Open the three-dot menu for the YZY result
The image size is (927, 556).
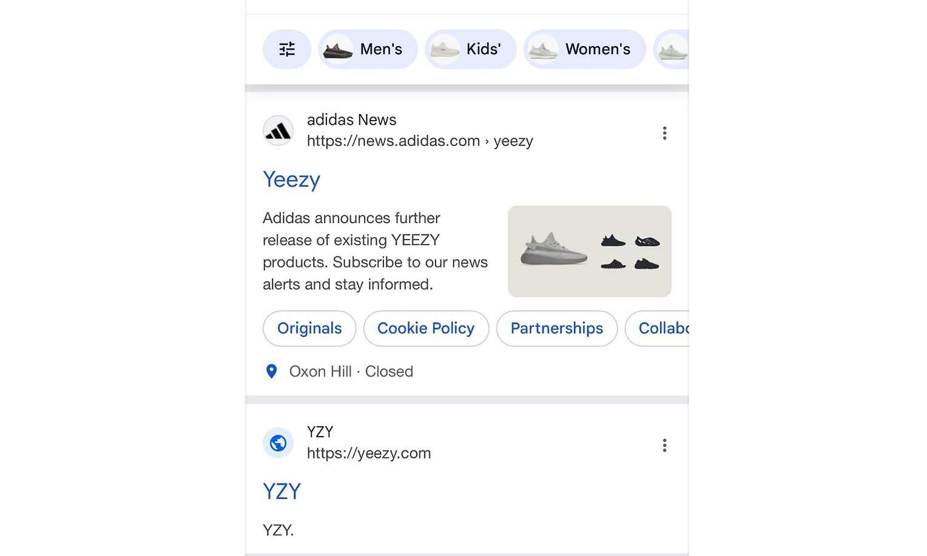[664, 445]
